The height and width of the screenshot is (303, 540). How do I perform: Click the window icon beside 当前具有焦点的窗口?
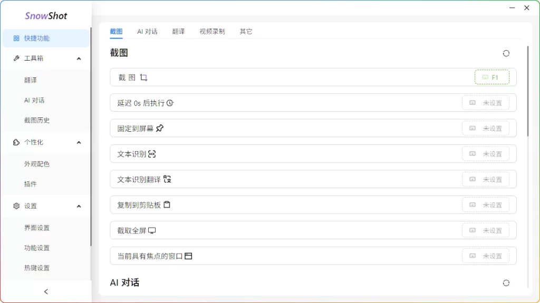pos(188,256)
